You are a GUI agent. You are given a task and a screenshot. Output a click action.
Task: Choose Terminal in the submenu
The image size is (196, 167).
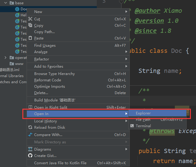157,126
